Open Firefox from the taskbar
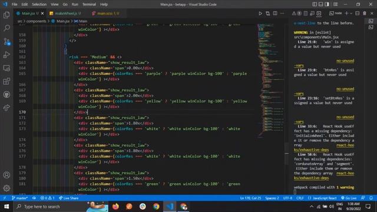 [115, 207]
